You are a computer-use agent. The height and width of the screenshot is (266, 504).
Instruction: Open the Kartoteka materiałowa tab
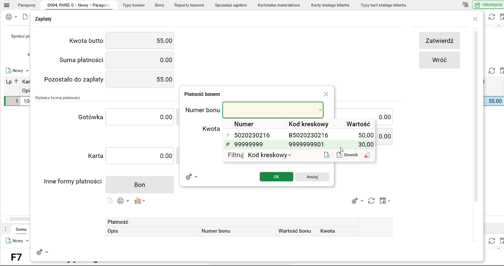279,5
